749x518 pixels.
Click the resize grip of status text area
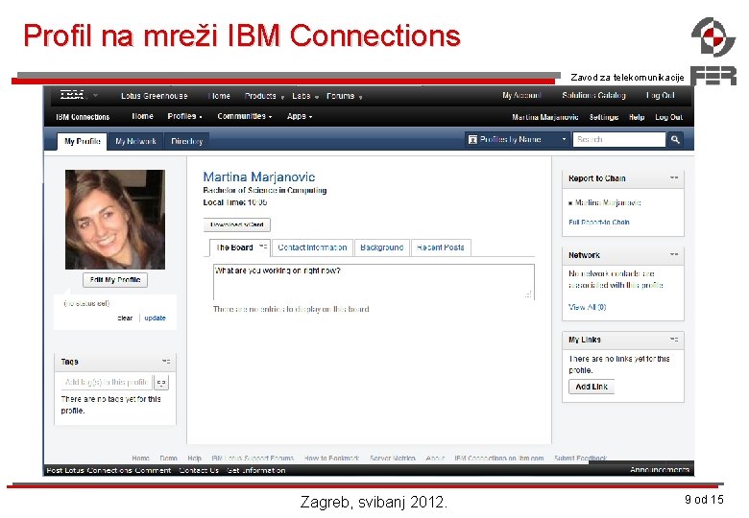[528, 294]
